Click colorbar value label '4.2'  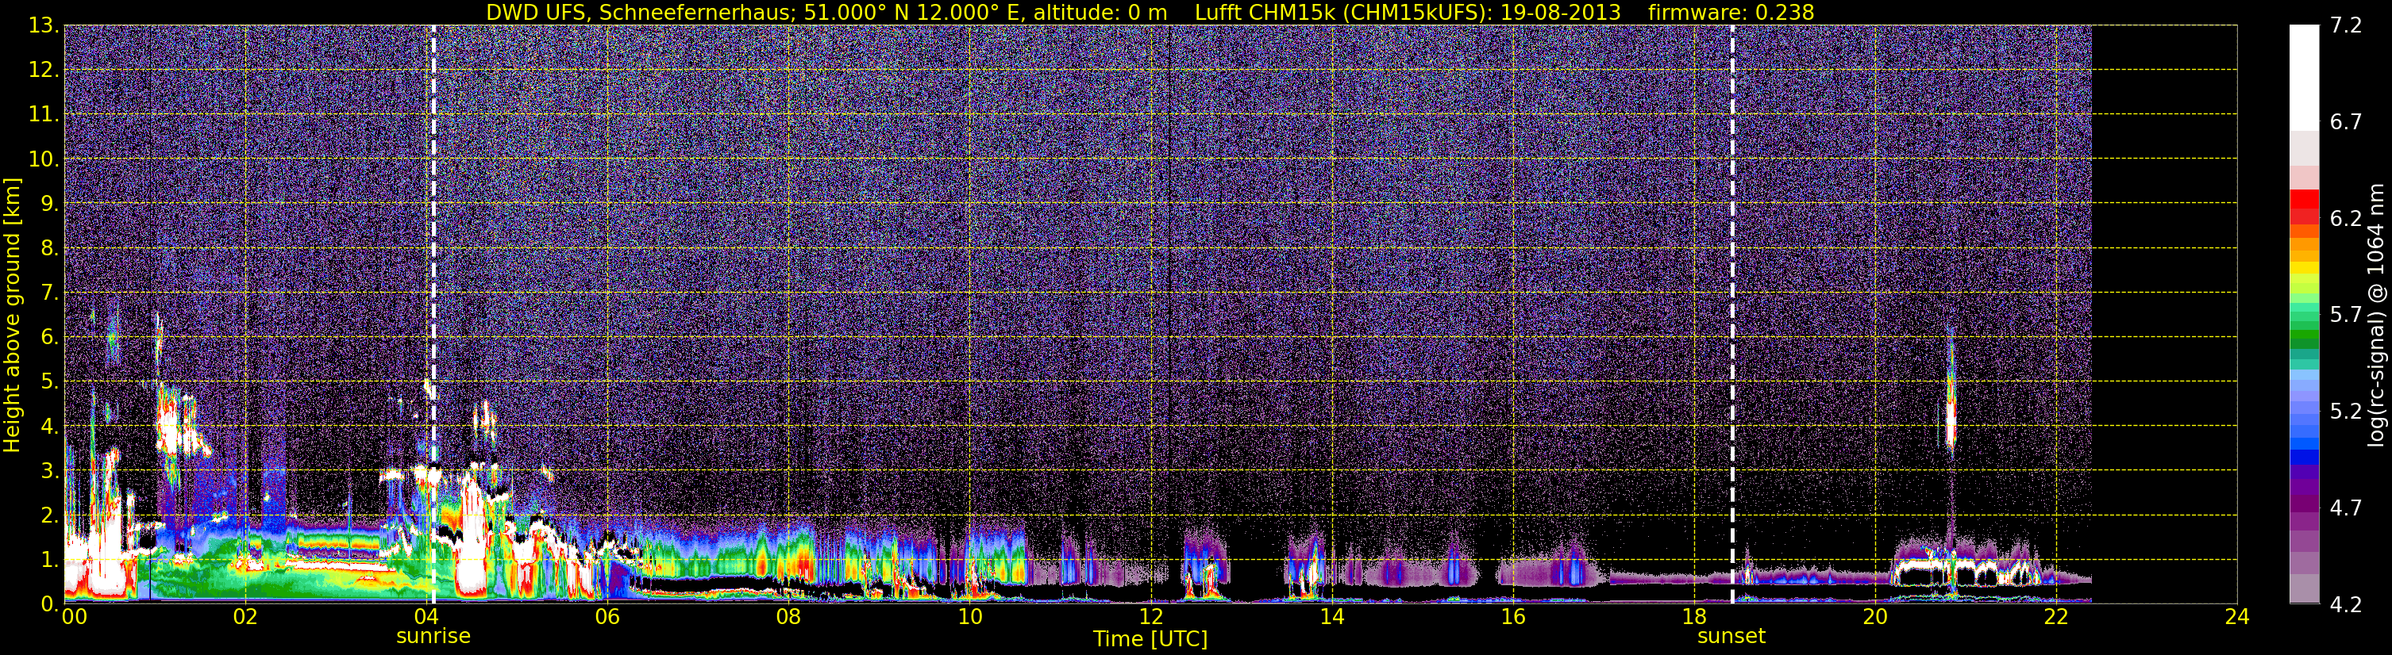coord(2346,605)
